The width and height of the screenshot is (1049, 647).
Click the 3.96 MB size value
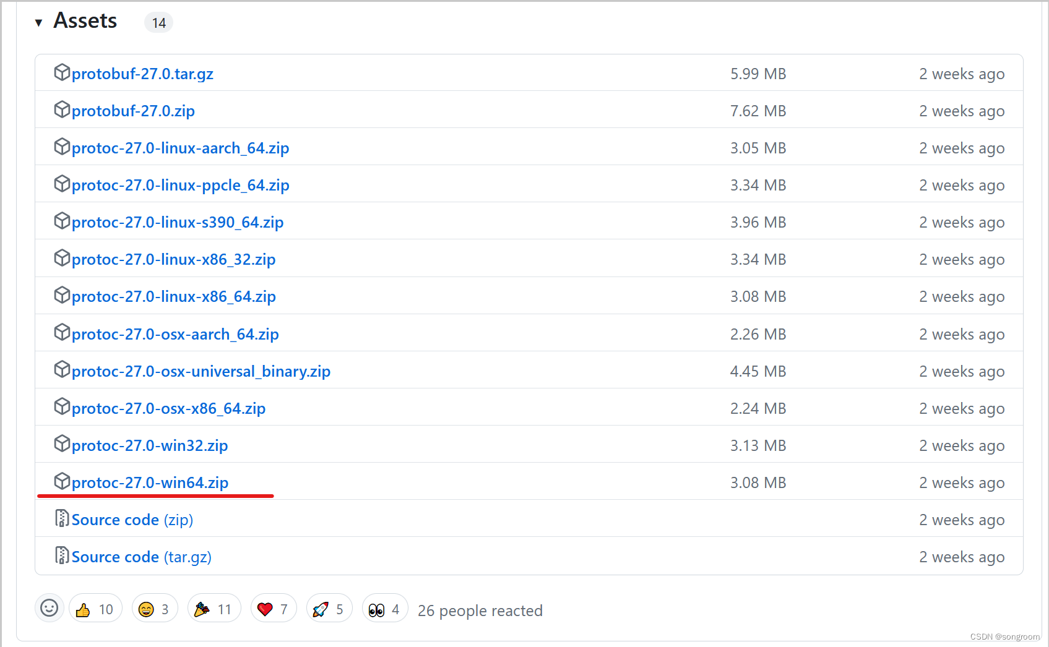click(758, 223)
